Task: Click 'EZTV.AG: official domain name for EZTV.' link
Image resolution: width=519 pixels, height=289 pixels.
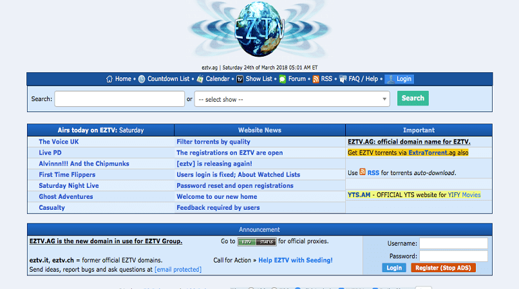Action: coord(409,142)
